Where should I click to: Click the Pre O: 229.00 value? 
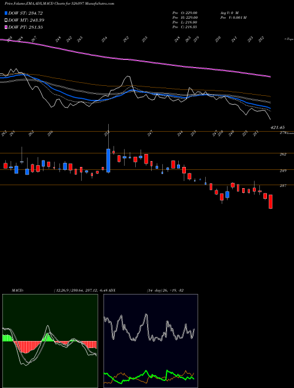coord(185,13)
